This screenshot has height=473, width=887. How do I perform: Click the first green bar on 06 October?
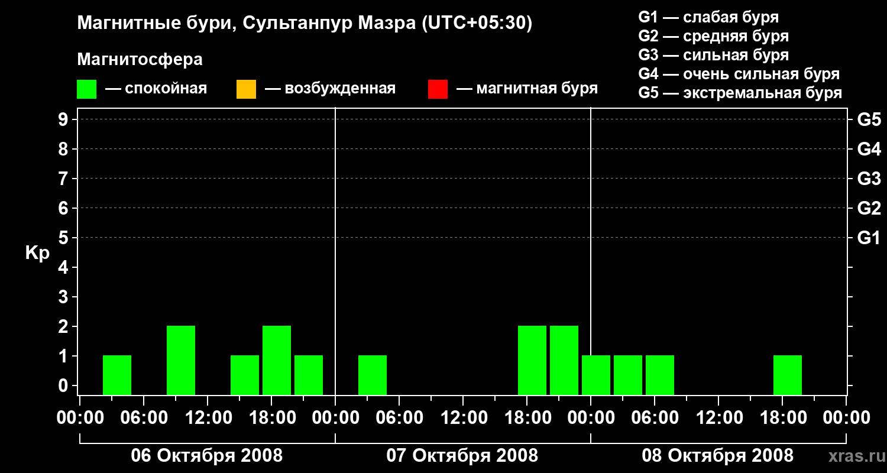[x=117, y=374]
